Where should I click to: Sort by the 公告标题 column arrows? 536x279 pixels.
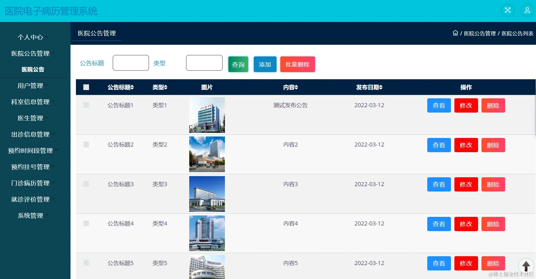click(132, 87)
